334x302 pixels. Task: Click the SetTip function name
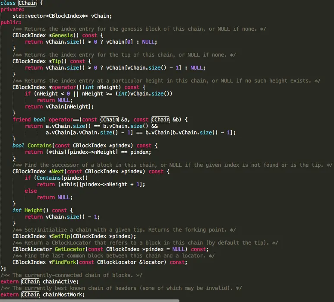[61, 236]
